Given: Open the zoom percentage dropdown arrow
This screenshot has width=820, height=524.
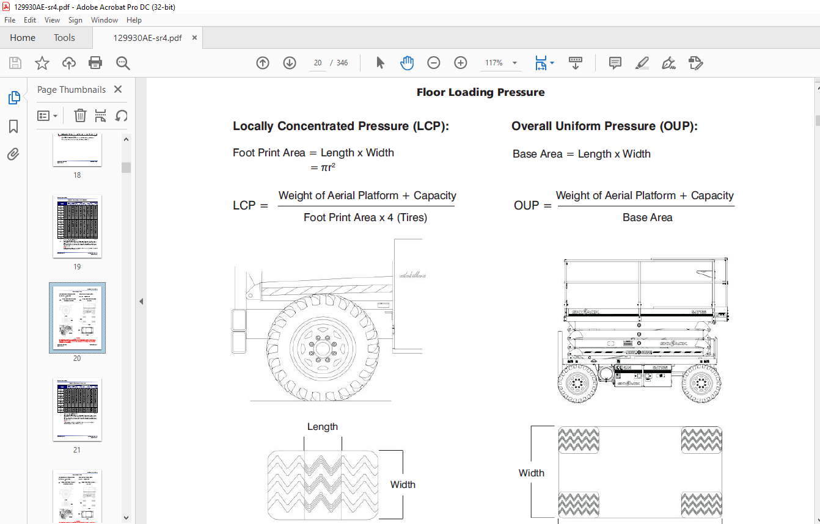Looking at the screenshot, I should pyautogui.click(x=514, y=63).
